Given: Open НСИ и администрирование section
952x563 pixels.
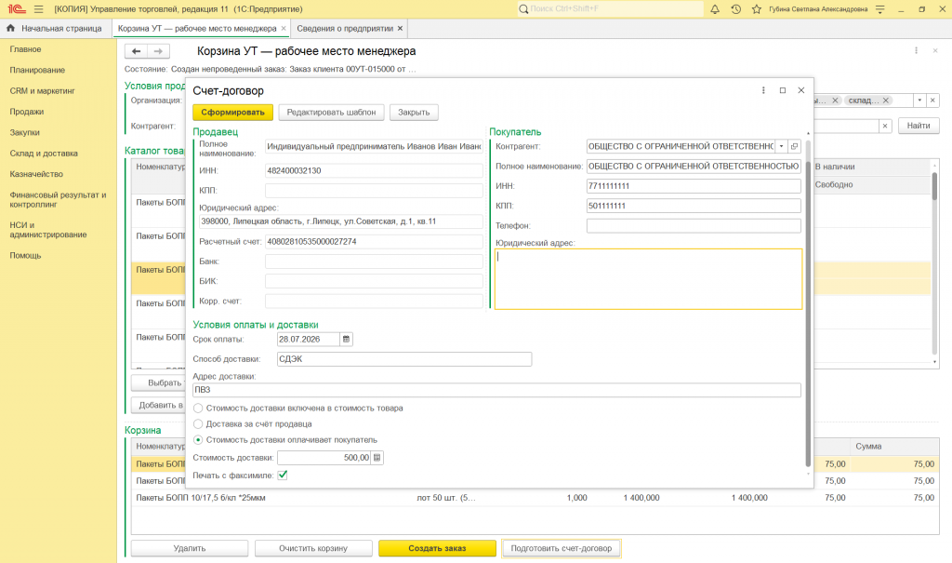Looking at the screenshot, I should (x=48, y=230).
